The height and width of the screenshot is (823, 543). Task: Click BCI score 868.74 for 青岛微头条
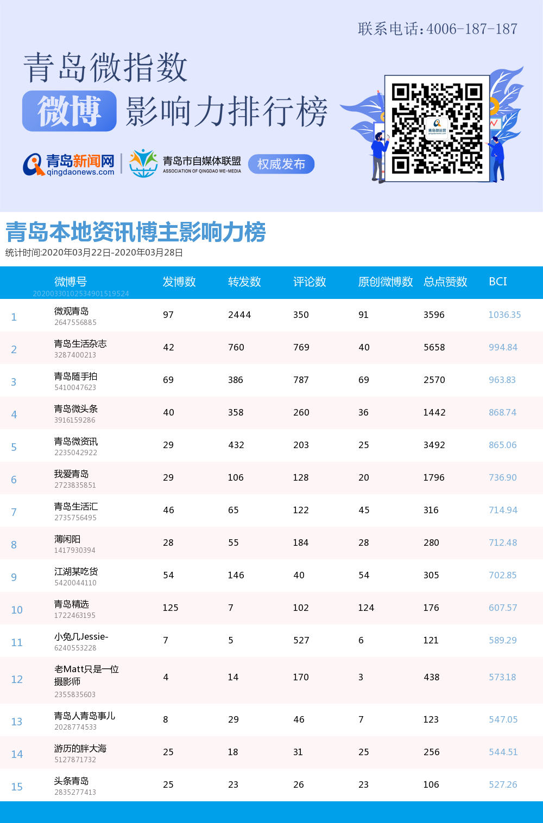(x=502, y=412)
